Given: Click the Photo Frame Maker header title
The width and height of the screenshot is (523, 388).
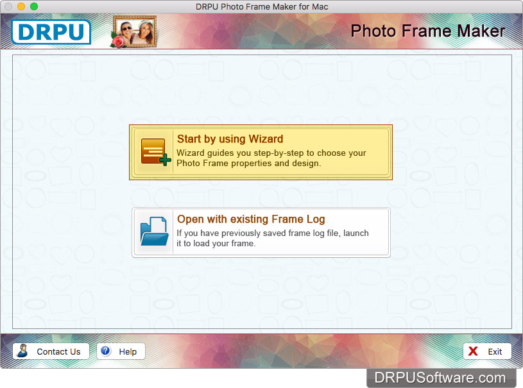Looking at the screenshot, I should pyautogui.click(x=428, y=31).
